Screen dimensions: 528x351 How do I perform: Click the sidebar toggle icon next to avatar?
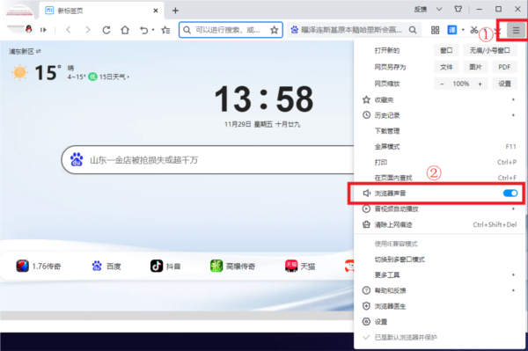[x=43, y=30]
